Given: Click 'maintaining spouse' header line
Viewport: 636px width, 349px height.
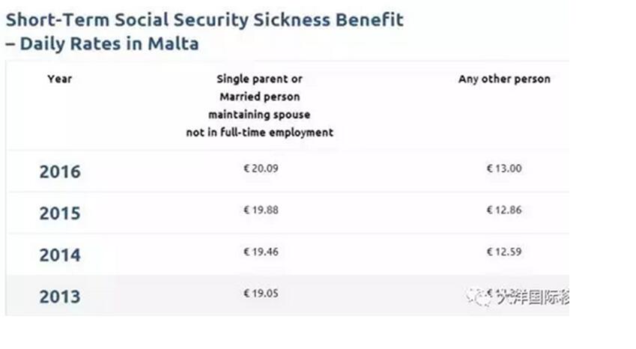Looking at the screenshot, I should [x=260, y=115].
